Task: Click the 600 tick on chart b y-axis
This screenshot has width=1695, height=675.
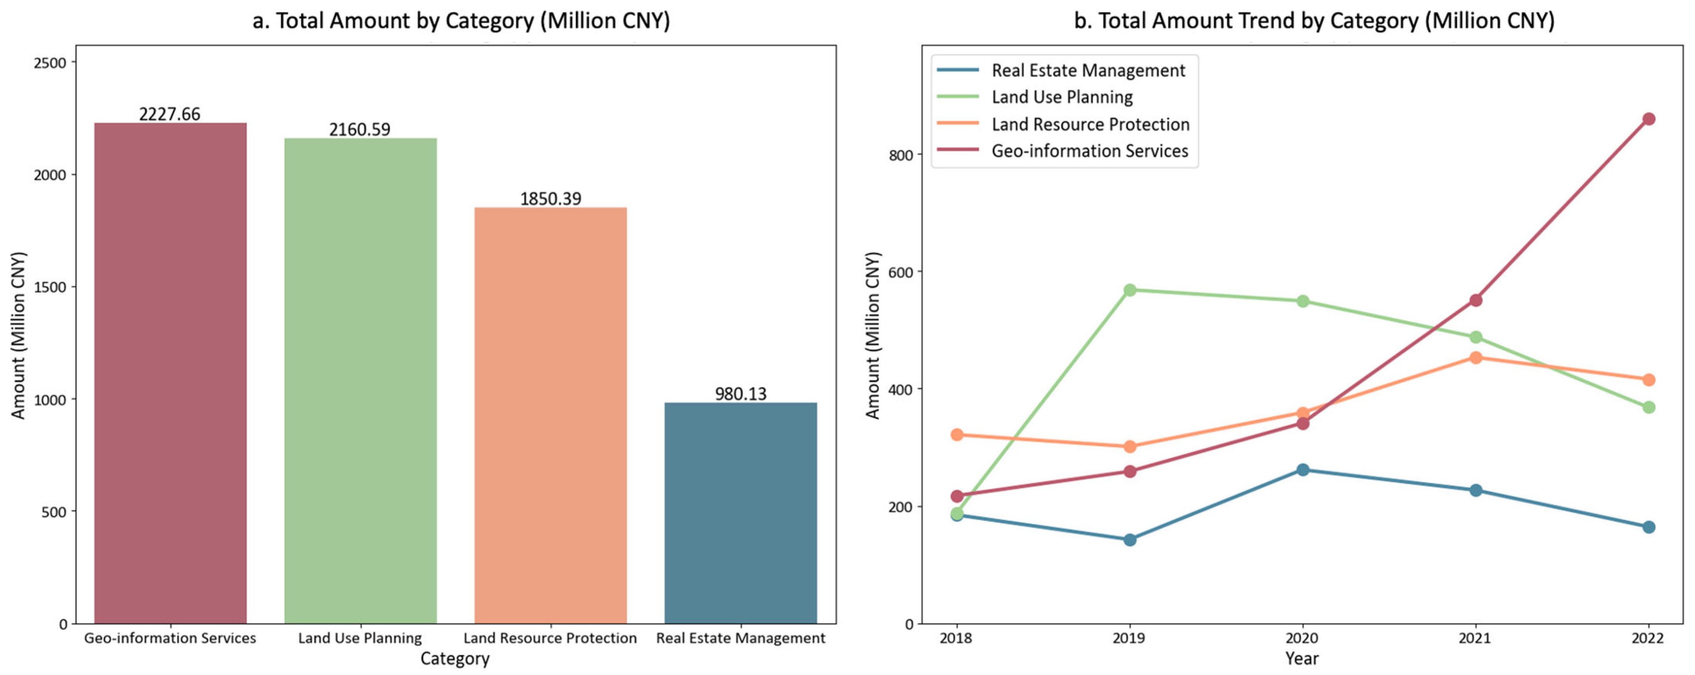Action: pyautogui.click(x=900, y=272)
